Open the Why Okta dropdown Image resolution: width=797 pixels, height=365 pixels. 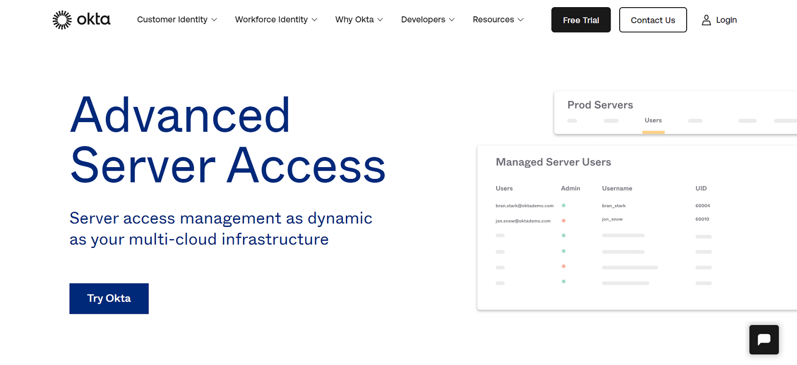[359, 19]
